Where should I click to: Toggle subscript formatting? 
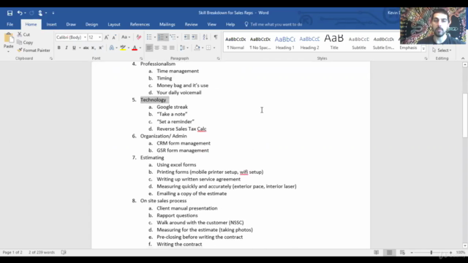coord(93,47)
